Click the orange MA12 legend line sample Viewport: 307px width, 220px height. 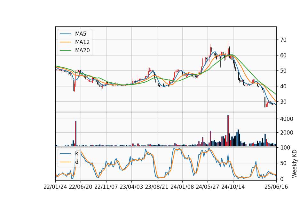(x=65, y=42)
